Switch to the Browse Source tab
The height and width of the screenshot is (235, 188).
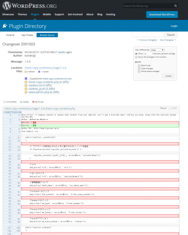pos(47,35)
